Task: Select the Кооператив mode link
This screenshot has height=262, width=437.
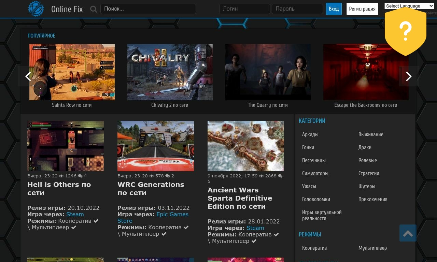Action: pos(314,248)
